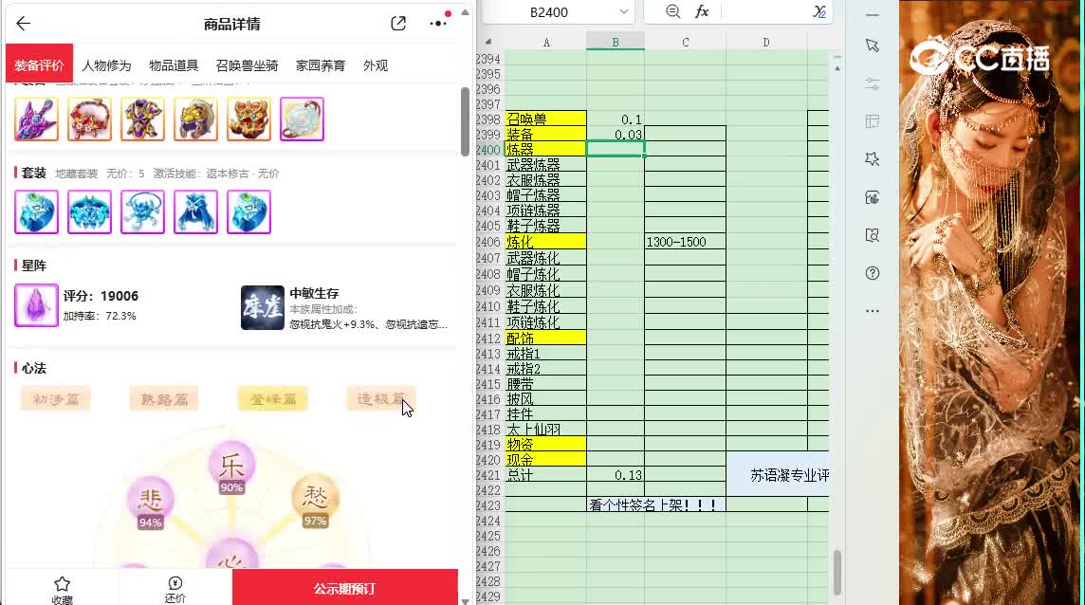Screen dimensions: 1085x605
Task: Open the 还价 bargain option
Action: tap(175, 590)
